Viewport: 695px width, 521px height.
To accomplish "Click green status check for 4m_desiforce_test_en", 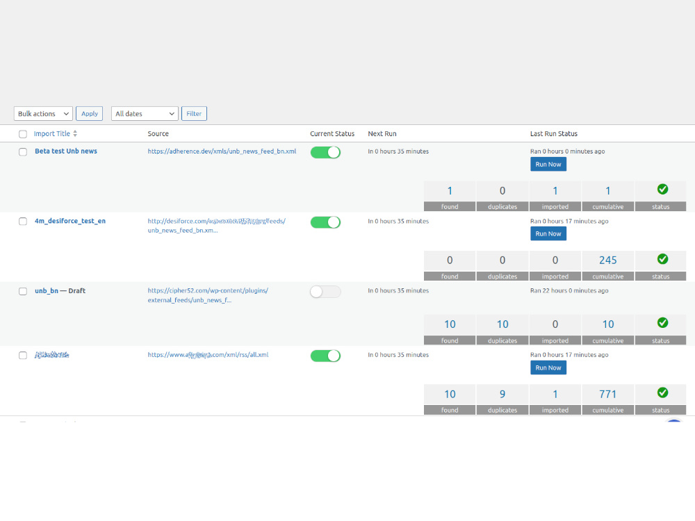I will pos(662,258).
